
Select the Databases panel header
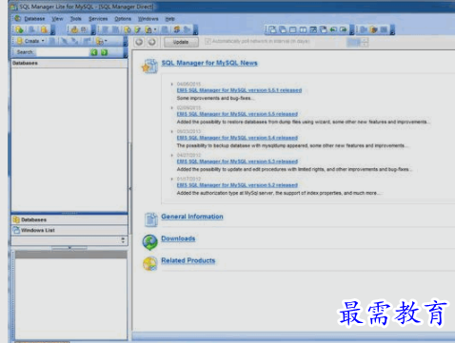(69, 63)
